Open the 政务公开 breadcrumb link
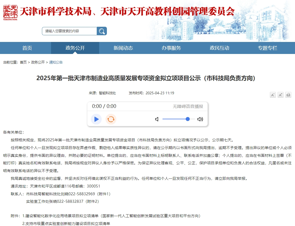 pyautogui.click(x=37, y=62)
